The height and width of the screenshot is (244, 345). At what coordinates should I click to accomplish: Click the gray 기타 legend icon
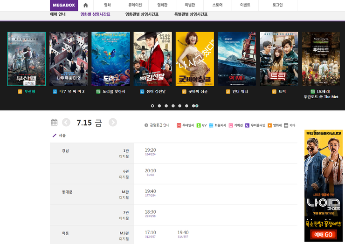point(286,125)
